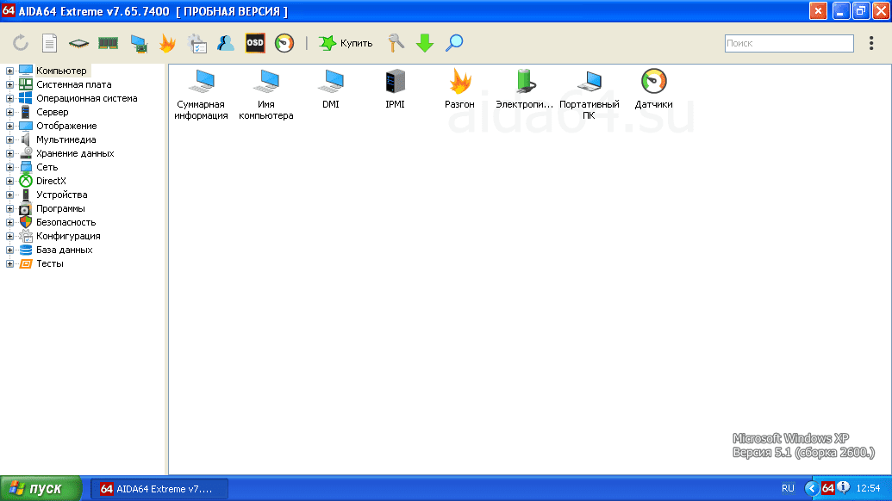Screen dimensions: 892x501
Task: Click the AIDA64 tray icon
Action: coord(828,488)
